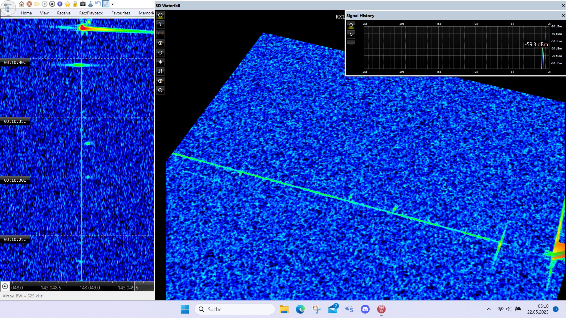566x318 pixels.
Task: Click the 03:10:35z timestamp label
Action: 15,121
